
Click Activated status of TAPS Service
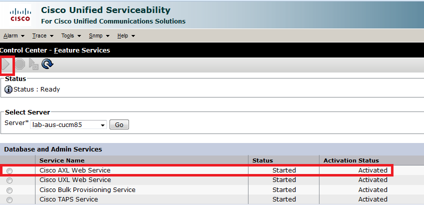click(x=373, y=199)
